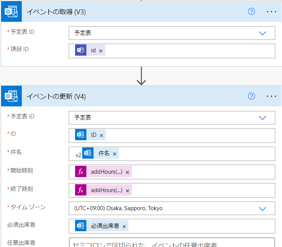Open the タイム ゾーン dropdown
This screenshot has width=282, height=247.
point(262,209)
